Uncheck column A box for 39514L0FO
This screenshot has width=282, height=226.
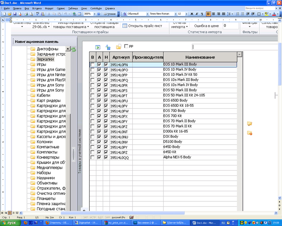(x=99, y=70)
